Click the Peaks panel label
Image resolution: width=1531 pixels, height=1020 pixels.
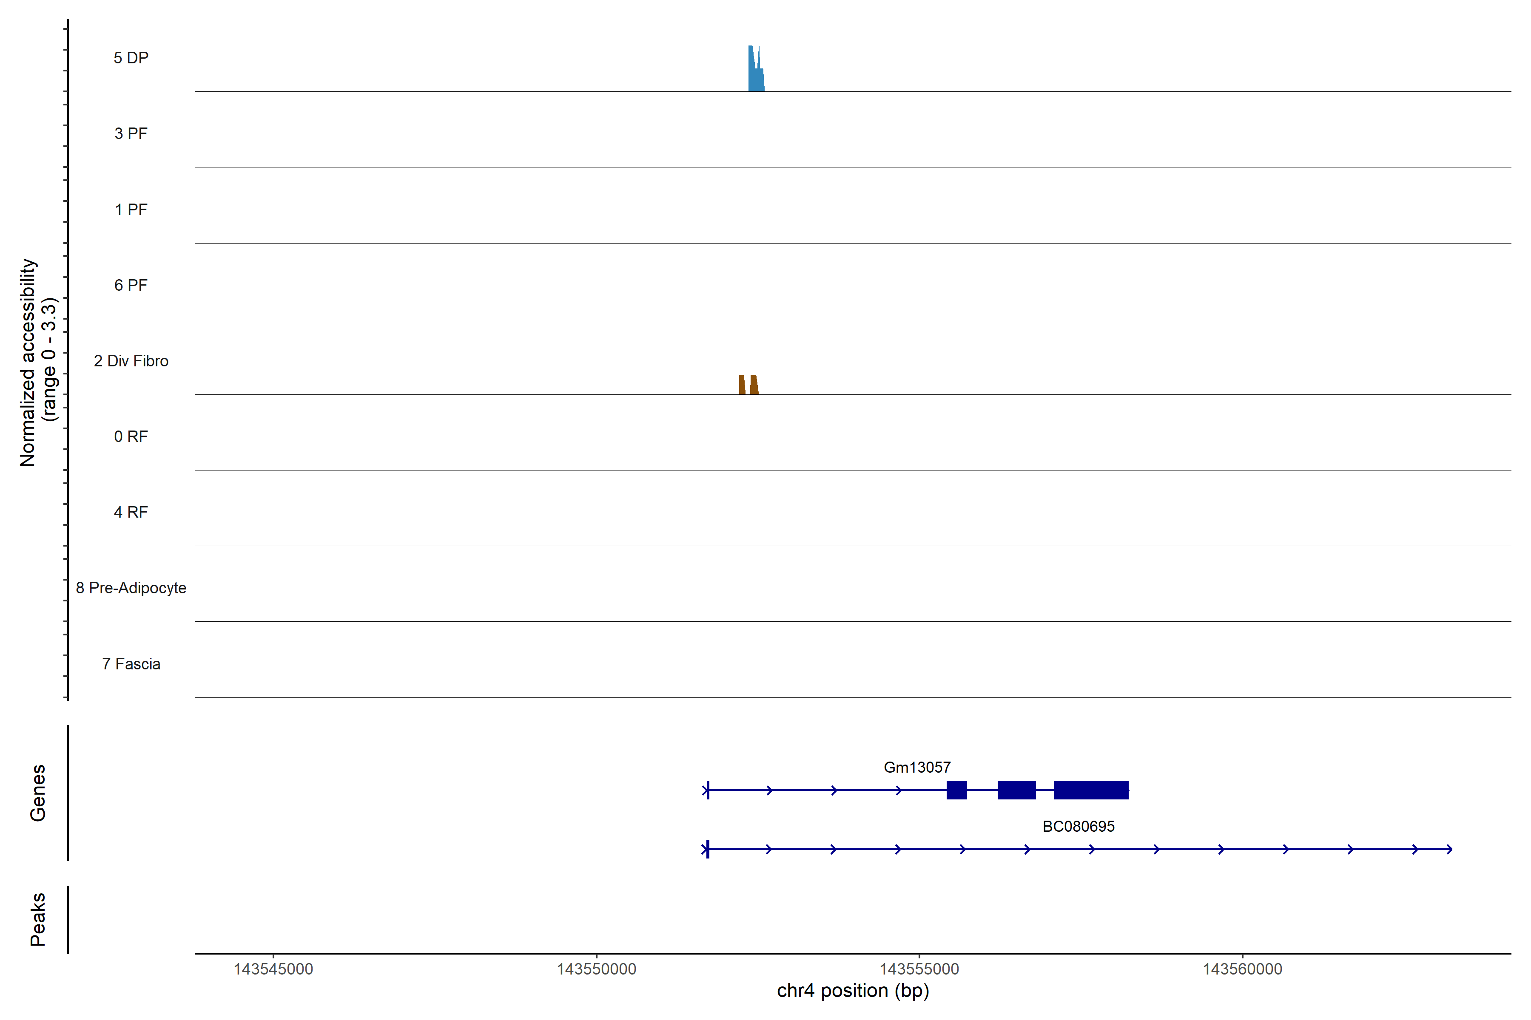[38, 919]
